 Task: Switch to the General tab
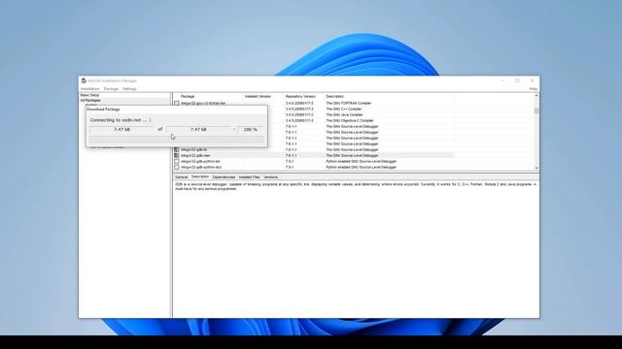coord(182,177)
